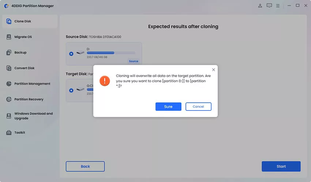This screenshot has height=182, width=311.
Task: Select the target G: partition radio button
Action: [x=71, y=91]
